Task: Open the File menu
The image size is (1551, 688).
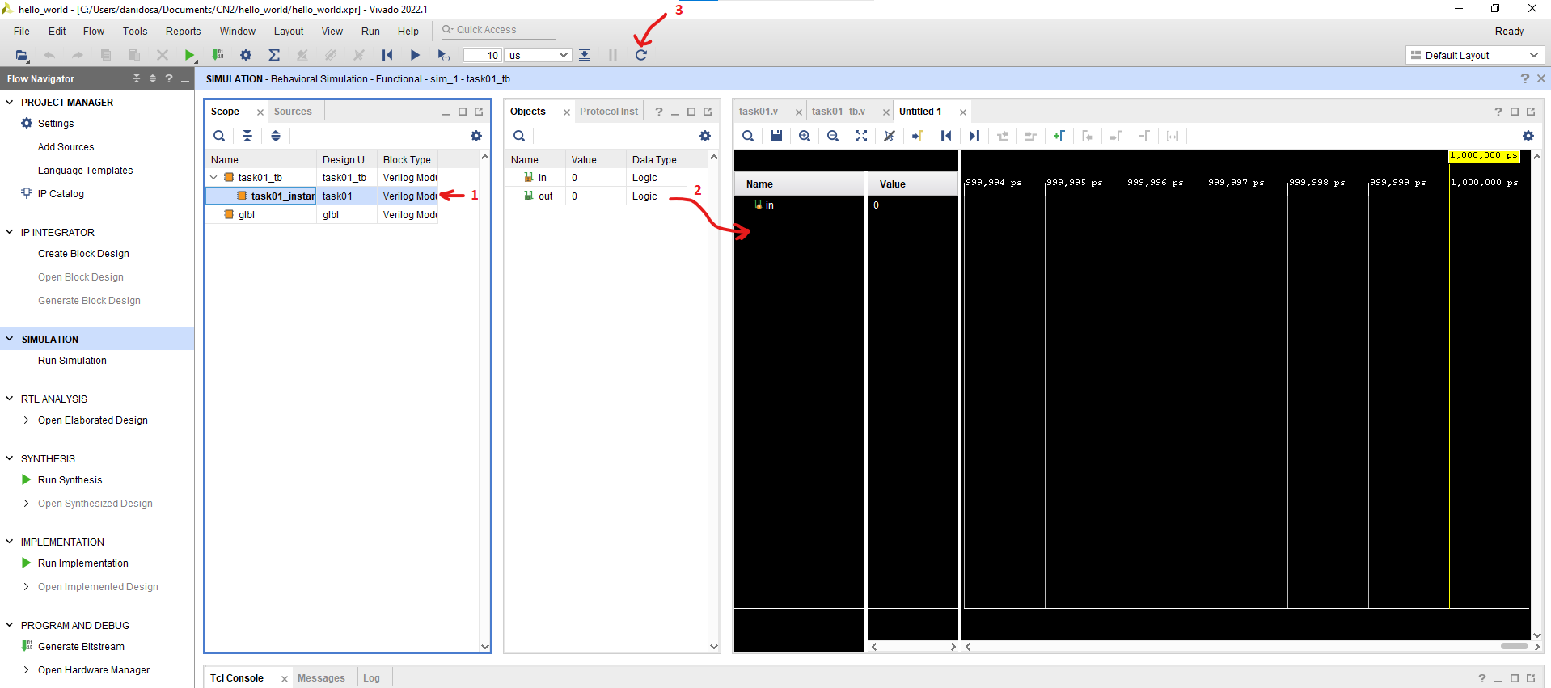Action: click(x=22, y=32)
